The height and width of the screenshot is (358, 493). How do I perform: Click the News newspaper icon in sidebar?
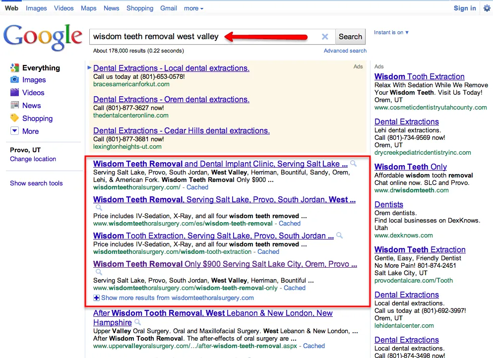tap(14, 105)
